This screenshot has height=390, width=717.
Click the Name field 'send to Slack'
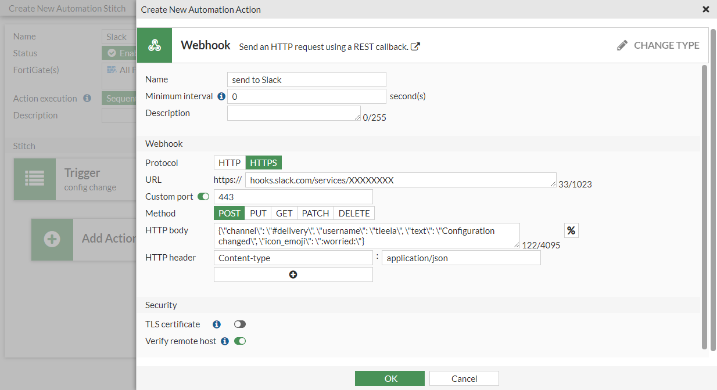point(307,80)
